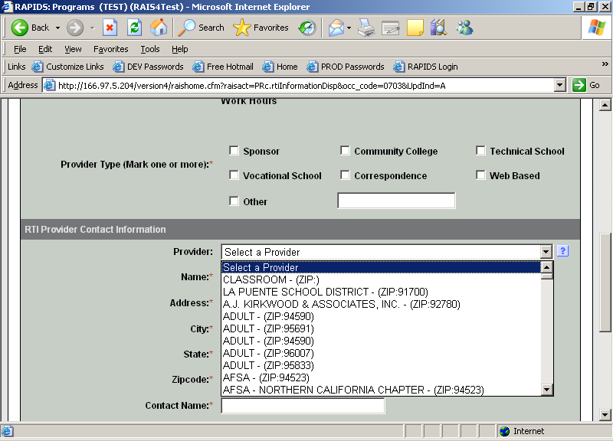Click the help icon beside Provider dropdown
This screenshot has height=441, width=613.
tap(562, 251)
